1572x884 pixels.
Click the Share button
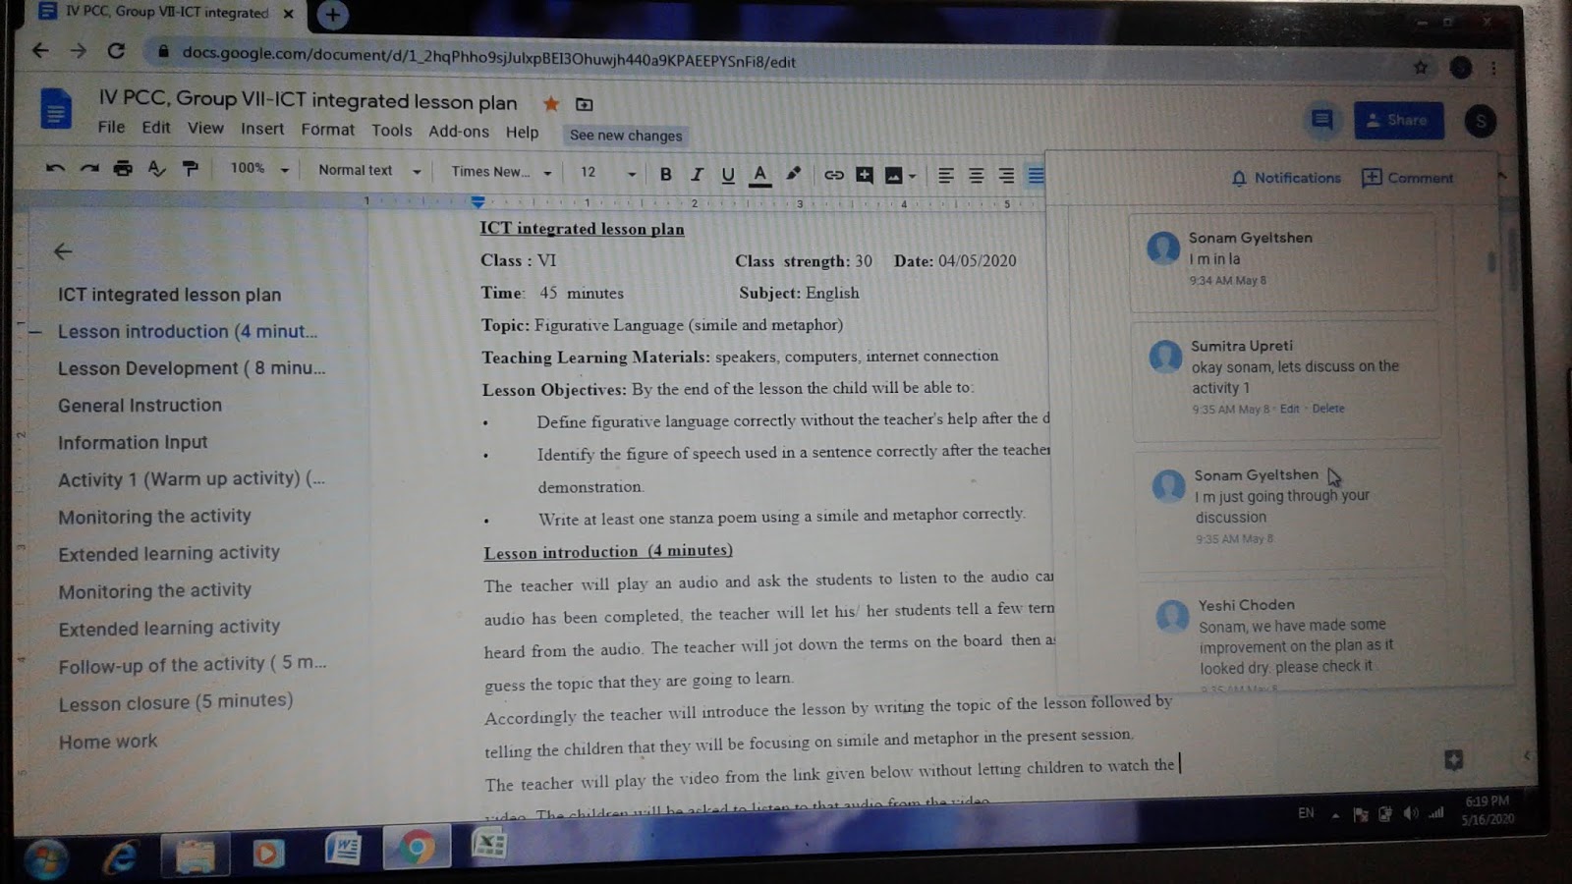[x=1399, y=119]
